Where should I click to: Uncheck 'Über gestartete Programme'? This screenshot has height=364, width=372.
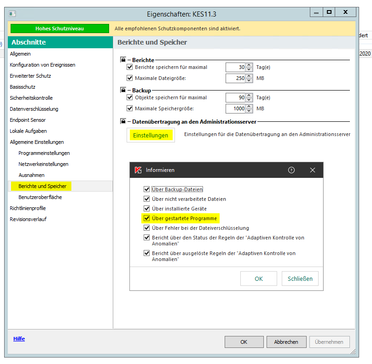pyautogui.click(x=146, y=218)
